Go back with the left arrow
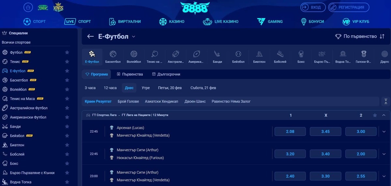 [91, 36]
